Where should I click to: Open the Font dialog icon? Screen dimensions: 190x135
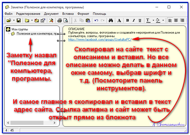pyautogui.click(x=119, y=20)
